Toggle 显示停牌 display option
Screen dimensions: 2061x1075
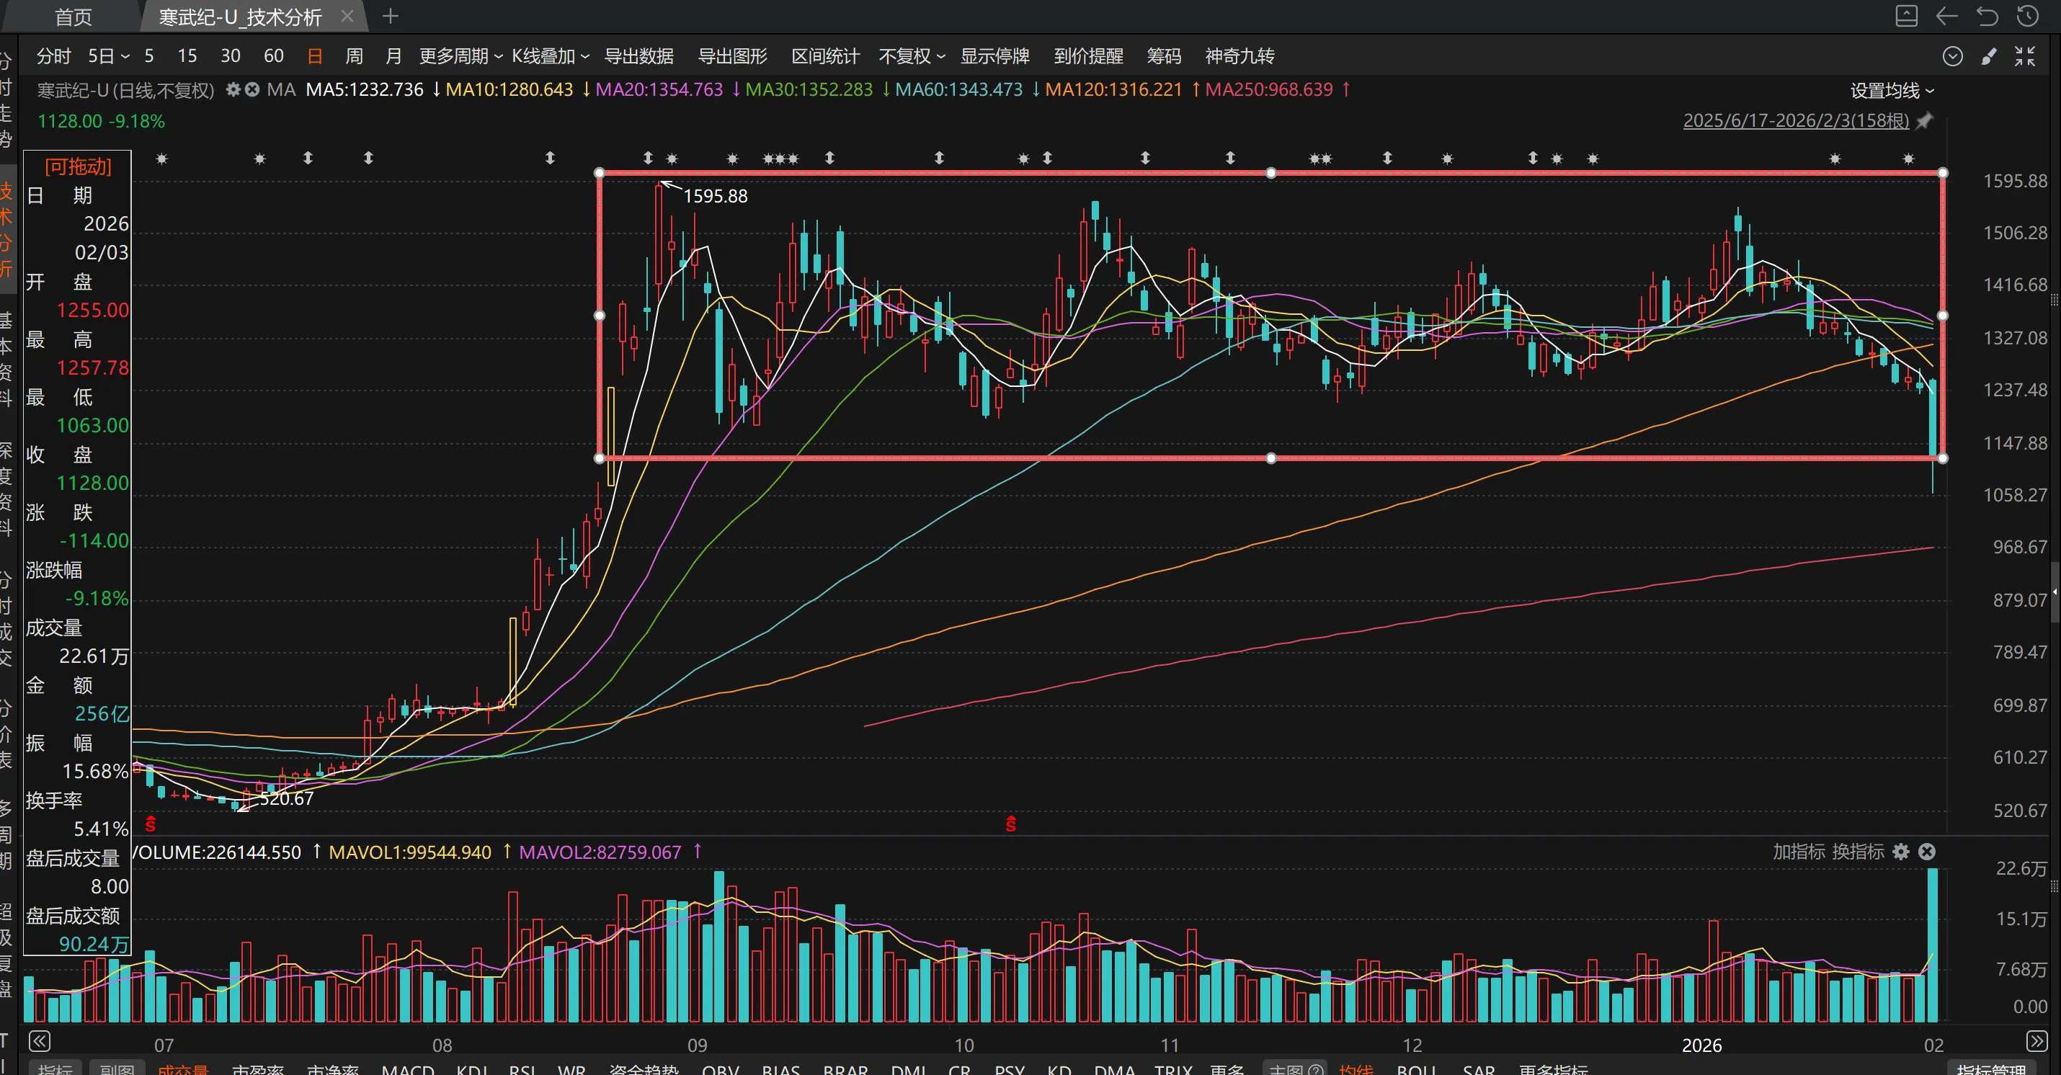pyautogui.click(x=994, y=56)
